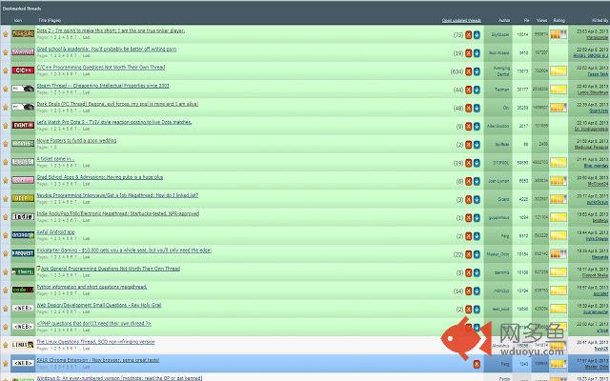Viewport: 610px width, 381px height.
Task: Click the red X on SALR Chrome Extension row
Action: point(477,363)
